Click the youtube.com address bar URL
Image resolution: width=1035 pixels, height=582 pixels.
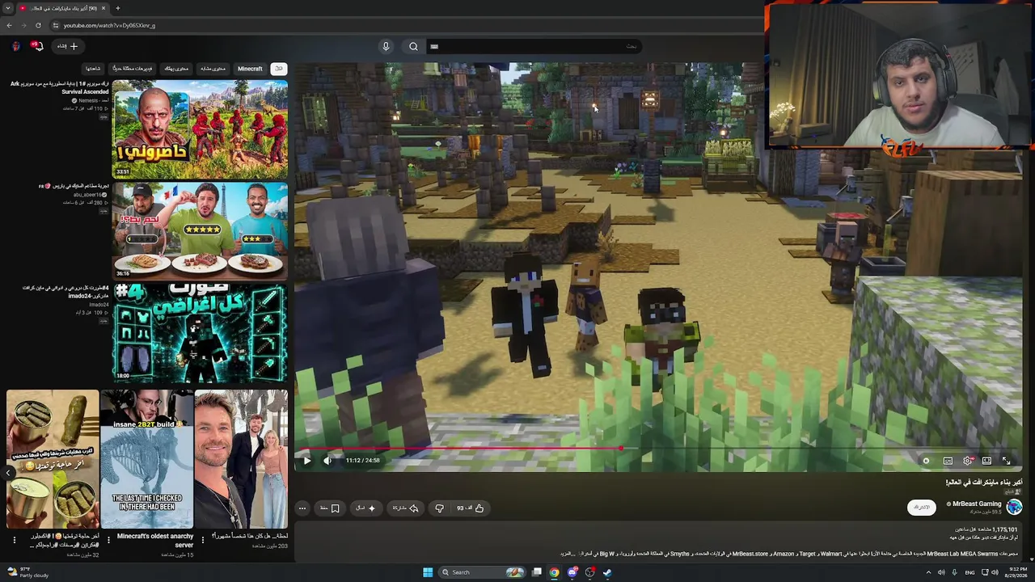tap(109, 25)
